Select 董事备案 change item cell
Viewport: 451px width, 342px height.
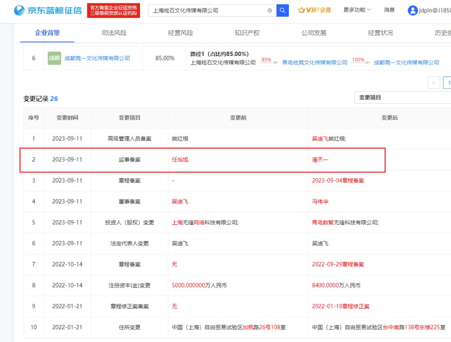129,201
